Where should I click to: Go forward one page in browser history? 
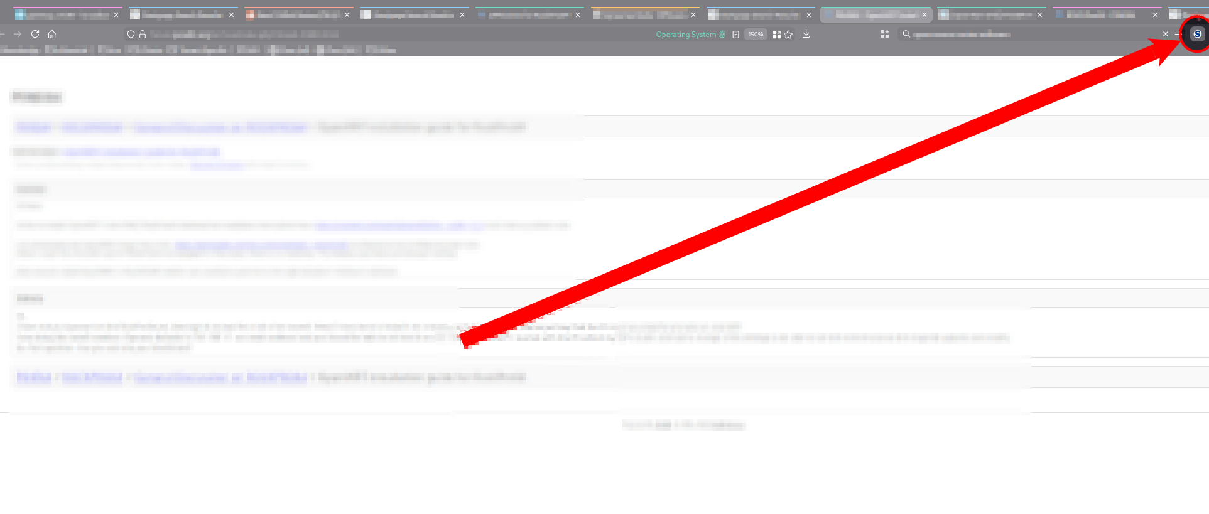(x=18, y=35)
